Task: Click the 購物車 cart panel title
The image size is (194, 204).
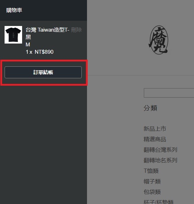Action: coord(14,10)
